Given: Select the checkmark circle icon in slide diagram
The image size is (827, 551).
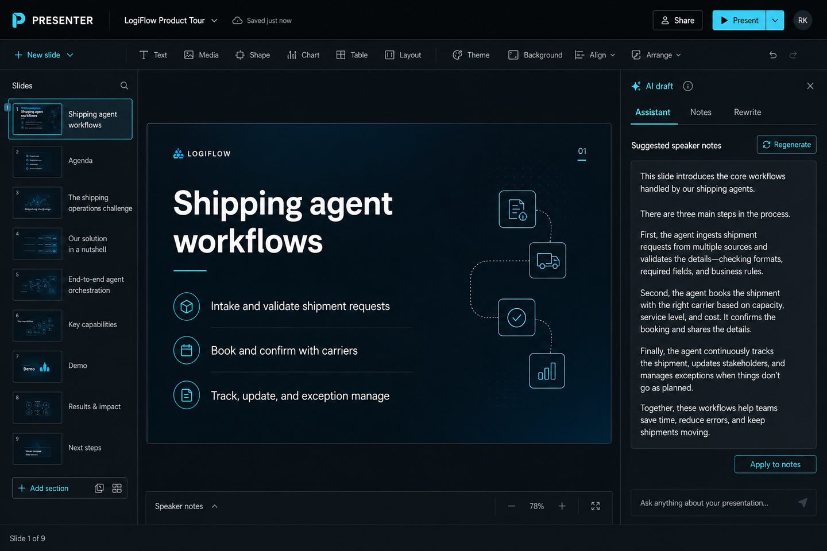Looking at the screenshot, I should pos(517,317).
